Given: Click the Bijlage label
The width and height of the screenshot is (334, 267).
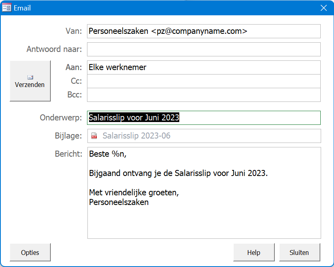Looking at the screenshot, I should pos(68,136).
